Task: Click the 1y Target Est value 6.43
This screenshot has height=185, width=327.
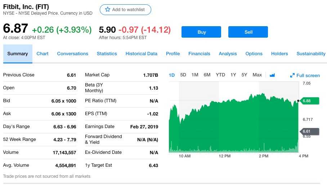Action: (x=153, y=166)
